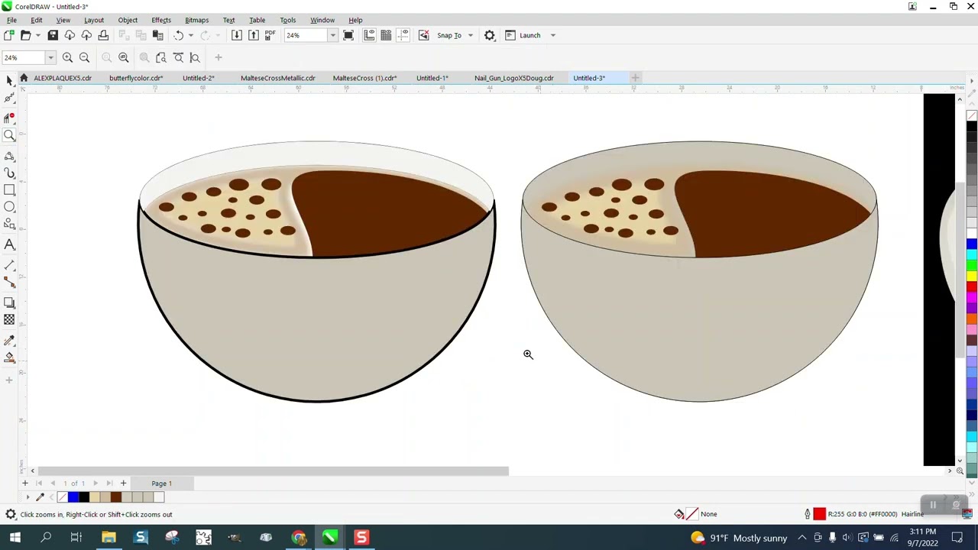
Task: Publish to PDF via the toolbar icon
Action: tap(270, 35)
